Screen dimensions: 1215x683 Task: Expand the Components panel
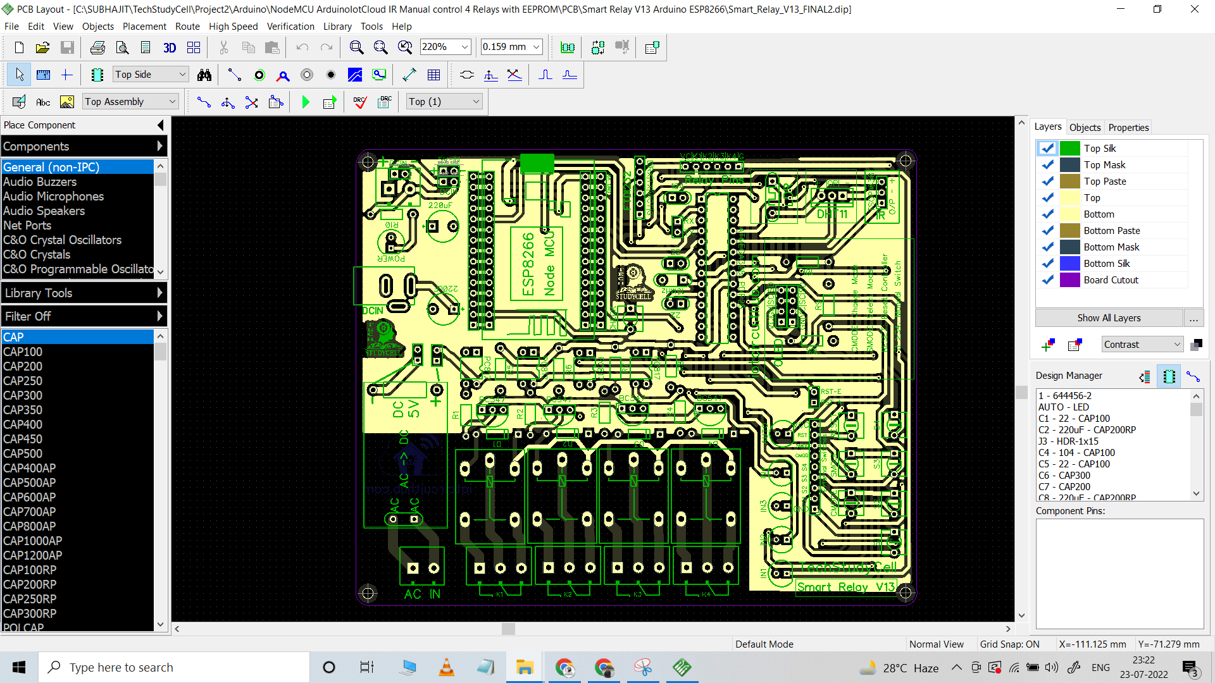click(x=159, y=145)
